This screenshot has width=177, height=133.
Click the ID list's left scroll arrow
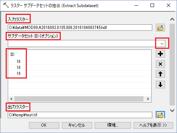[x=11, y=99]
